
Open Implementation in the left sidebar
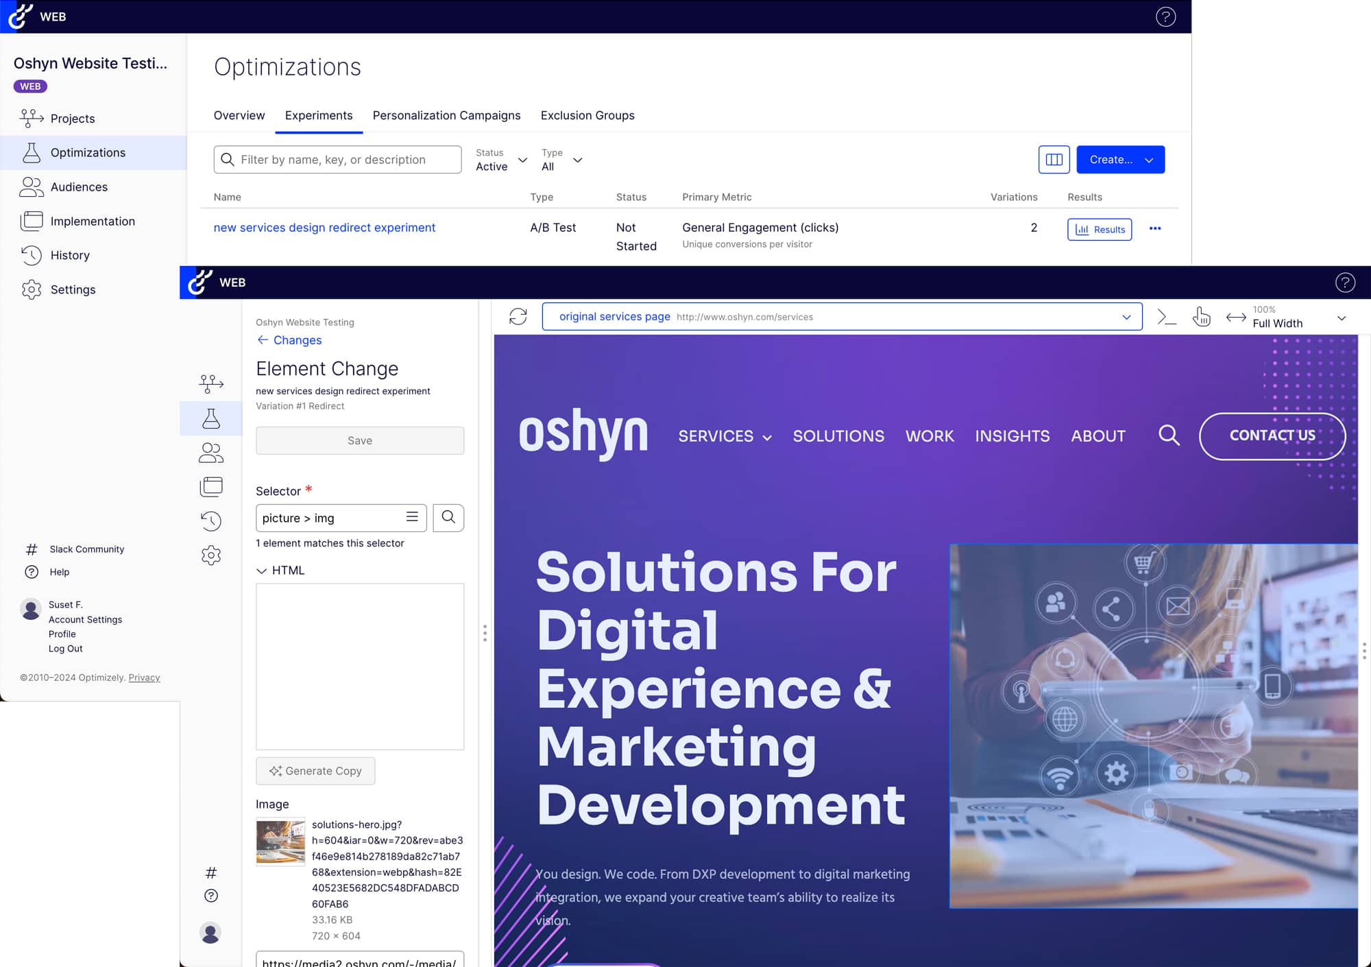[93, 221]
